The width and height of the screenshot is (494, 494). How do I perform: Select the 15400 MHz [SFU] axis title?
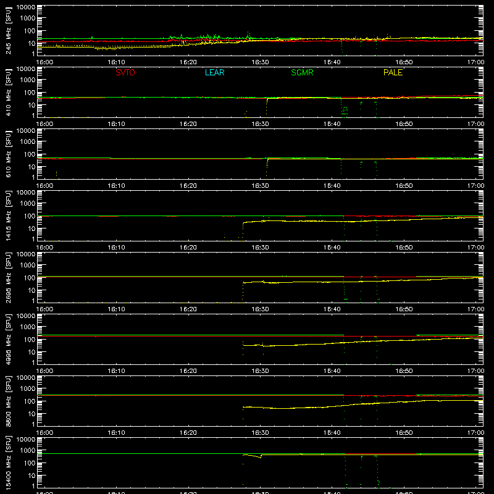9,463
